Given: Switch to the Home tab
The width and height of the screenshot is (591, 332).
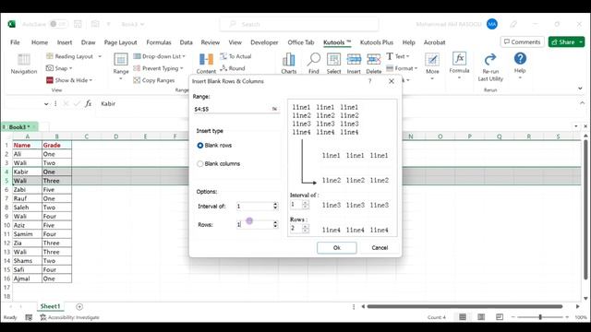Looking at the screenshot, I should (x=40, y=42).
